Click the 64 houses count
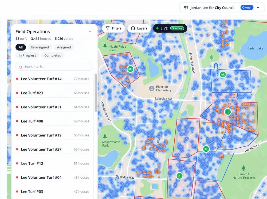This screenshot has width=267, height=199. point(81,107)
